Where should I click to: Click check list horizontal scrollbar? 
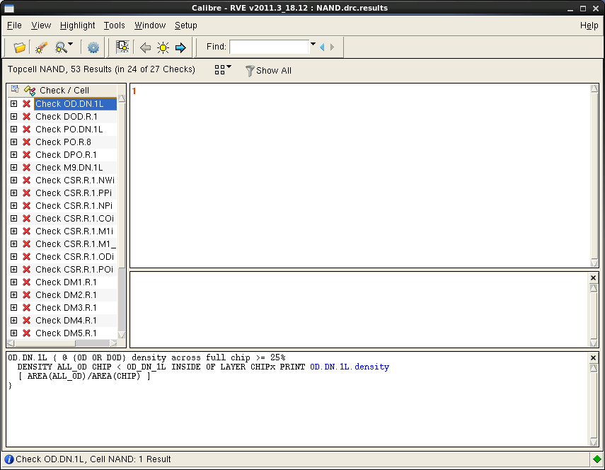(45, 343)
